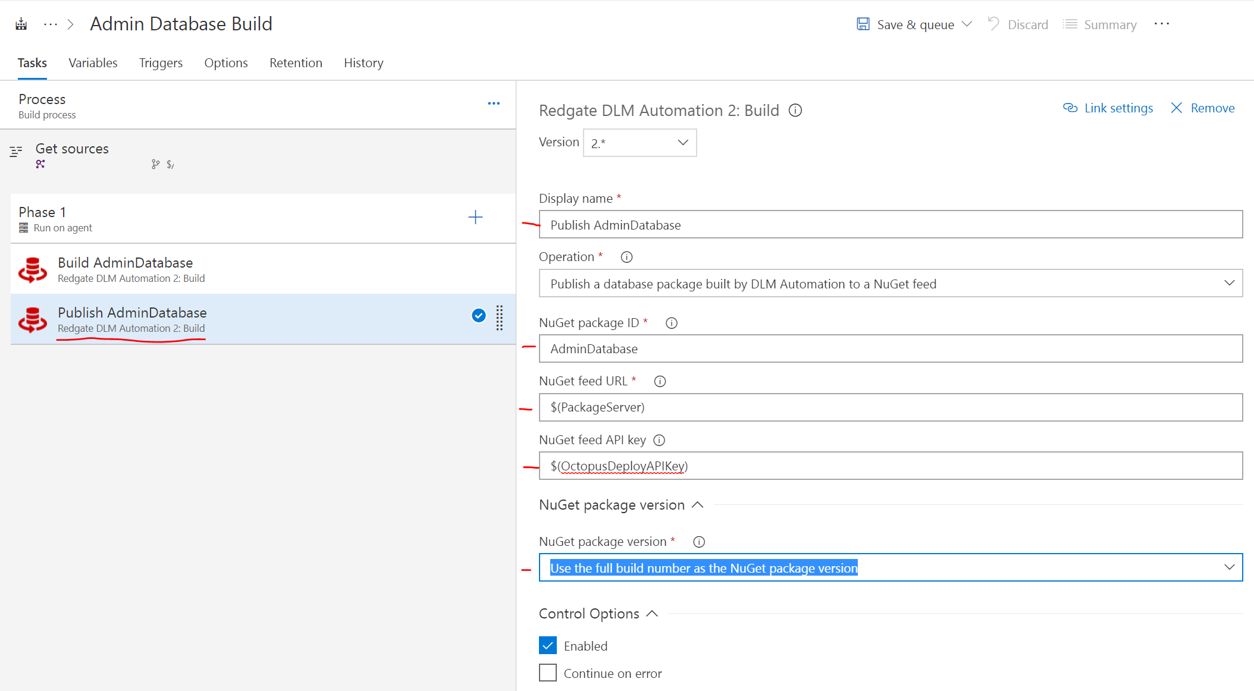Screen dimensions: 1254x691
Task: Click the Process options ellipsis icon
Action: pyautogui.click(x=494, y=103)
